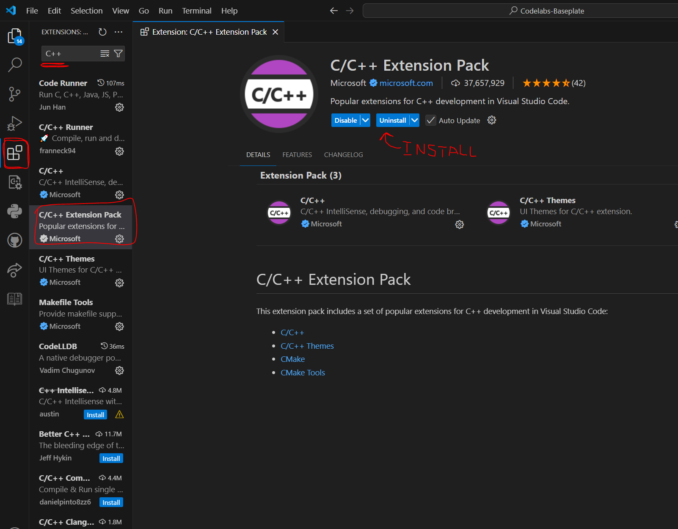
Task: Open the Explorer view in the Activity Bar
Action: pos(15,36)
